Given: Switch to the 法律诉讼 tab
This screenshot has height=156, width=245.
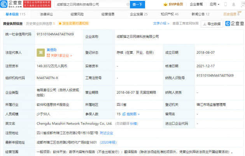Looking at the screenshot, I should 46,14.
